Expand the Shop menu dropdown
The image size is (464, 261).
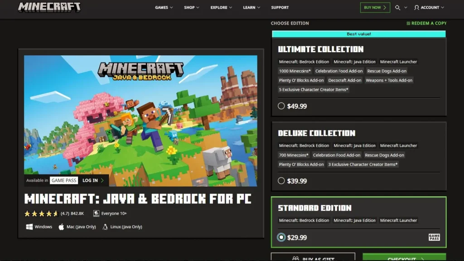[x=192, y=7]
